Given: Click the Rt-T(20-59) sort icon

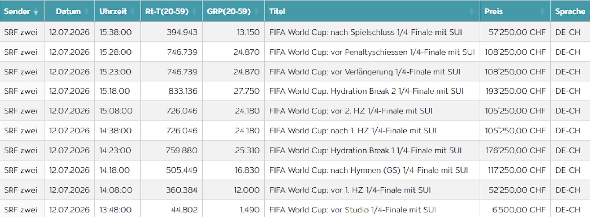Looking at the screenshot, I should pyautogui.click(x=194, y=11).
